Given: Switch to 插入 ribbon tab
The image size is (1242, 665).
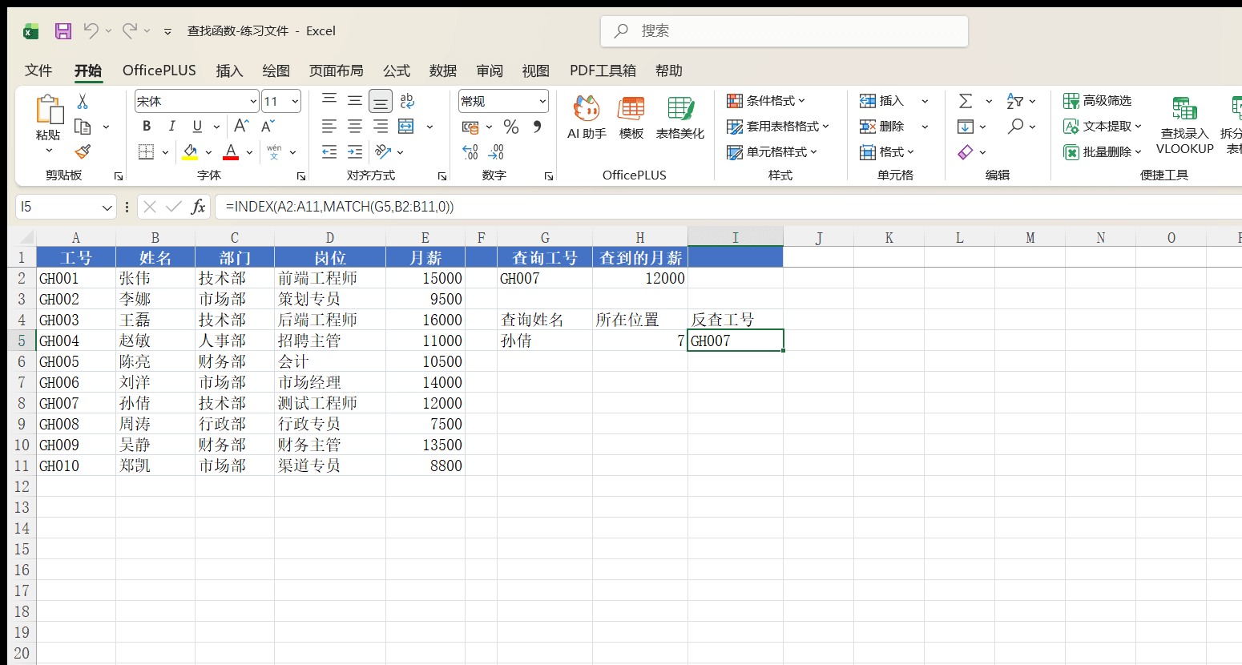Looking at the screenshot, I should coord(229,71).
